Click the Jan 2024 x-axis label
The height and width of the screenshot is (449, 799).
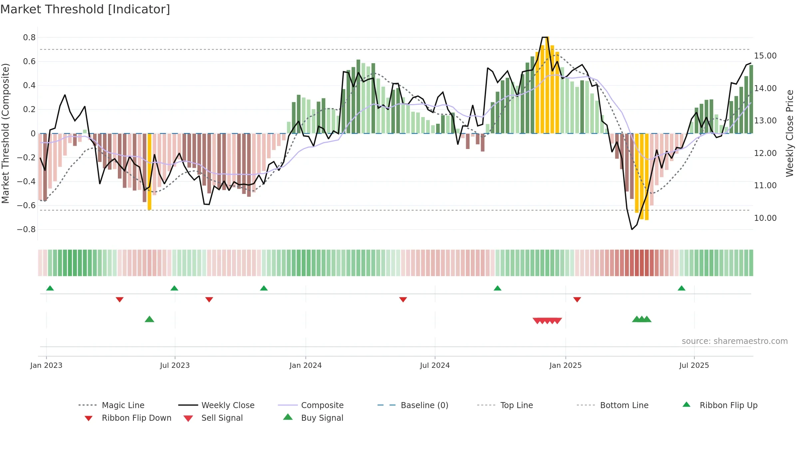click(x=306, y=365)
